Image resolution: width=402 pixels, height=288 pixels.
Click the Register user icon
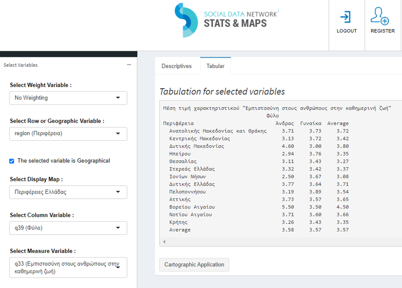pos(380,16)
